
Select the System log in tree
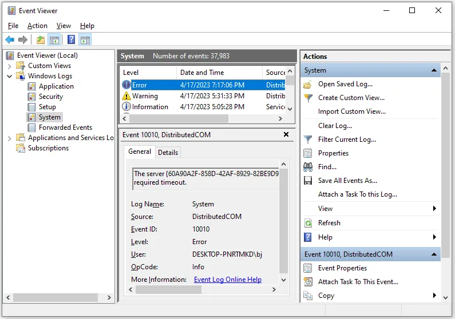pyautogui.click(x=50, y=117)
